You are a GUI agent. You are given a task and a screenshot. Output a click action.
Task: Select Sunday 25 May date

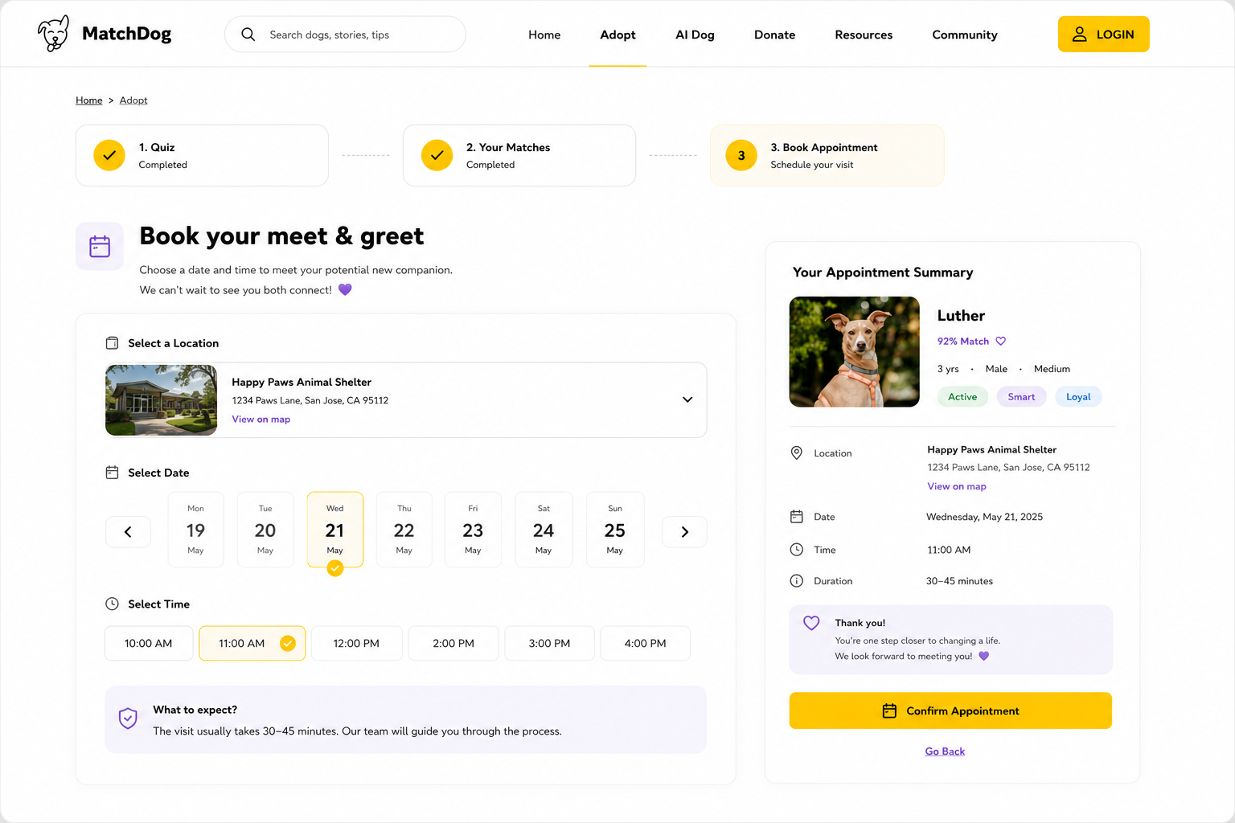615,530
